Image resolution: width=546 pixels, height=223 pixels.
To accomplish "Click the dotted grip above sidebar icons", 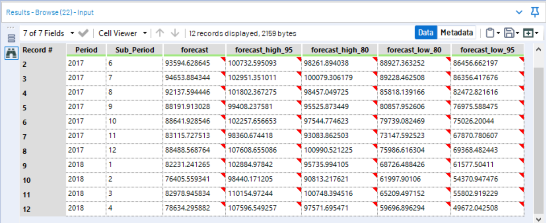I will [11, 27].
